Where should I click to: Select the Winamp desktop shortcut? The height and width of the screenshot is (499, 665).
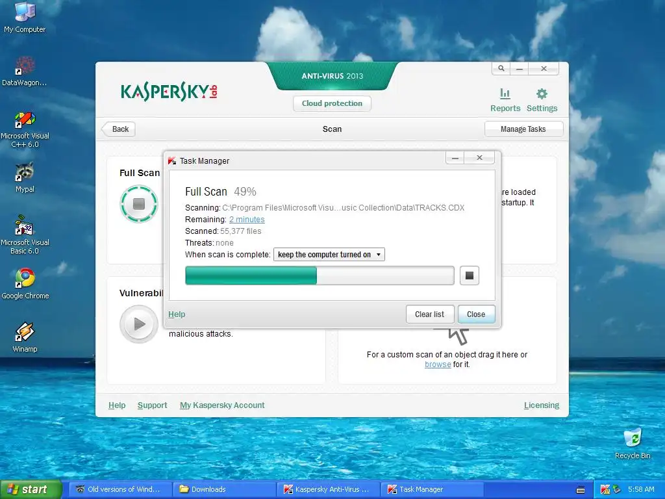point(25,337)
